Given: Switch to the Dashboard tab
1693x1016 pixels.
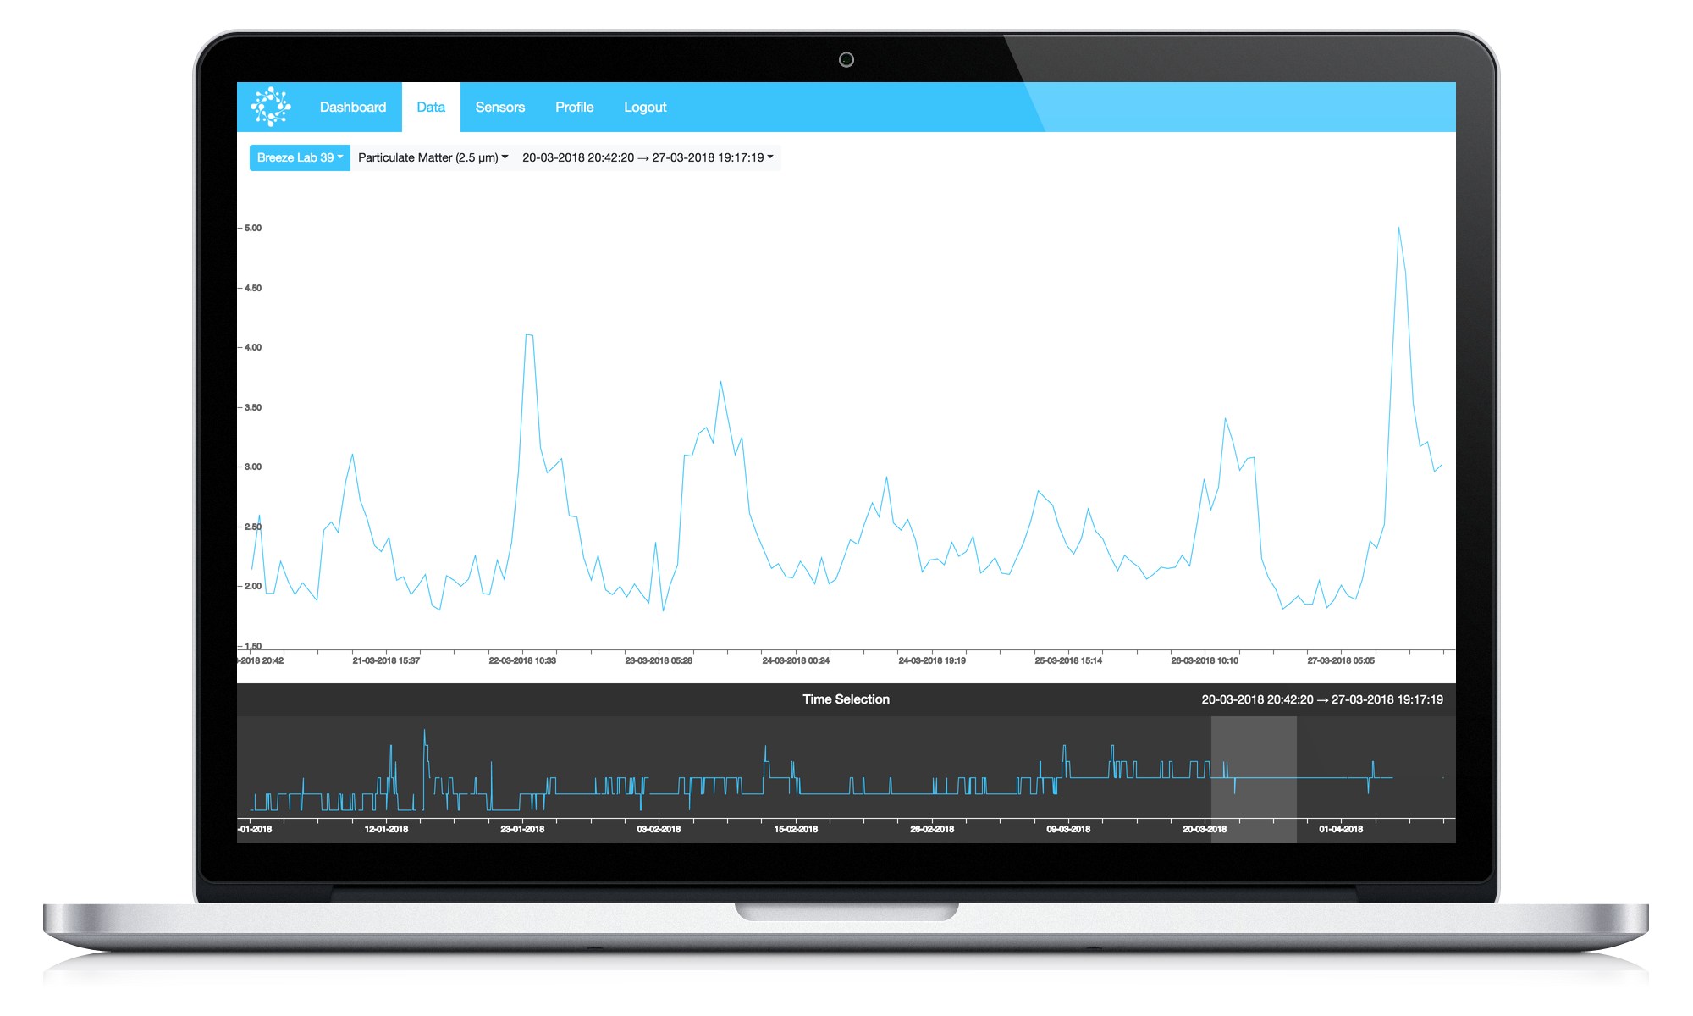Looking at the screenshot, I should pyautogui.click(x=353, y=107).
